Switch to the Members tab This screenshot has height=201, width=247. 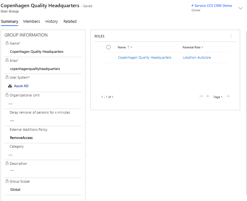(x=31, y=22)
